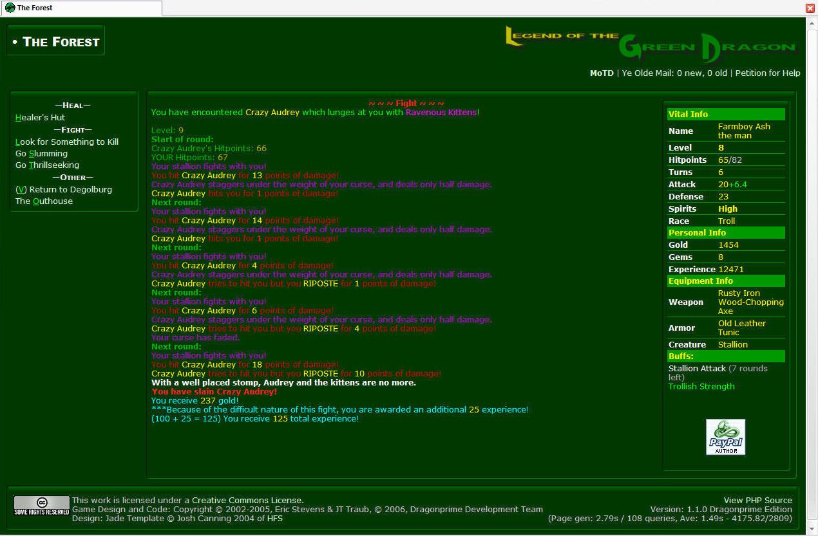Screen dimensions: 818x536
Task: Click The Forest page heading
Action: [x=56, y=41]
